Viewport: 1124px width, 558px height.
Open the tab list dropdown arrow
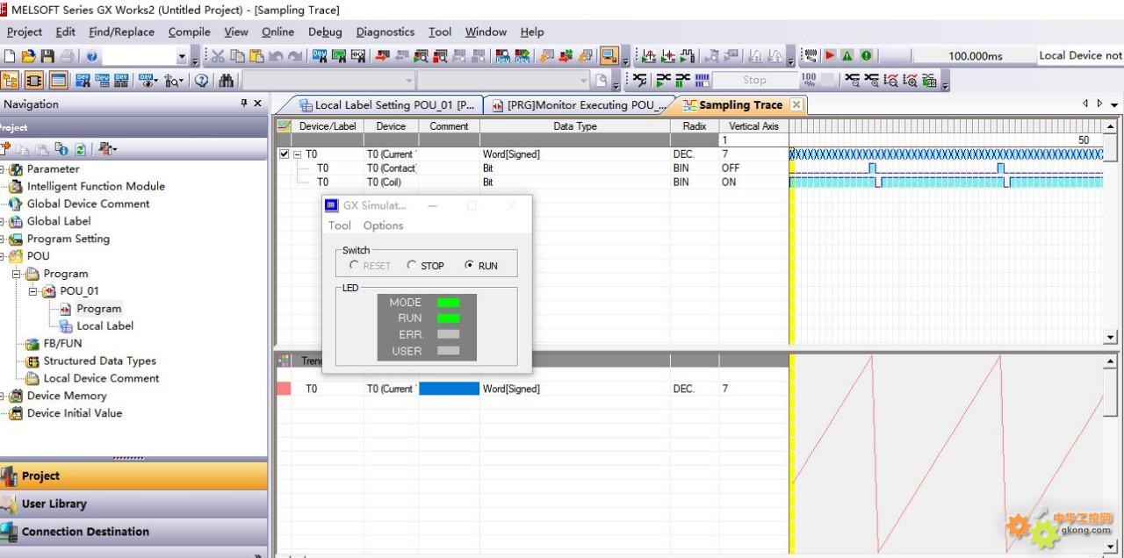pyautogui.click(x=1114, y=104)
